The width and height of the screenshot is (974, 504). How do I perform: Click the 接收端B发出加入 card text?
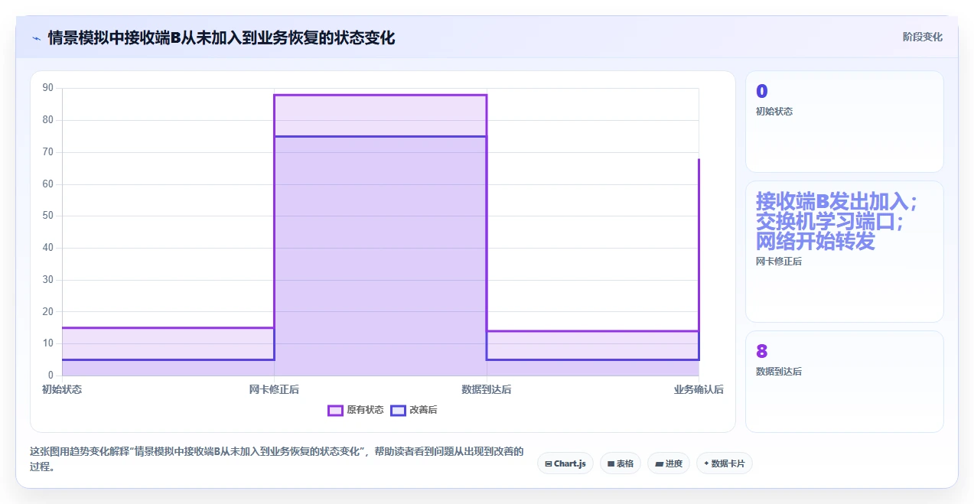coord(836,222)
